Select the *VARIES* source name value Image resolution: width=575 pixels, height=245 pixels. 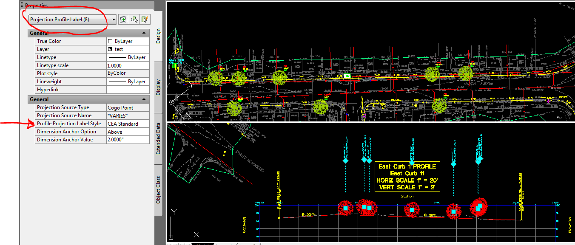click(x=128, y=115)
